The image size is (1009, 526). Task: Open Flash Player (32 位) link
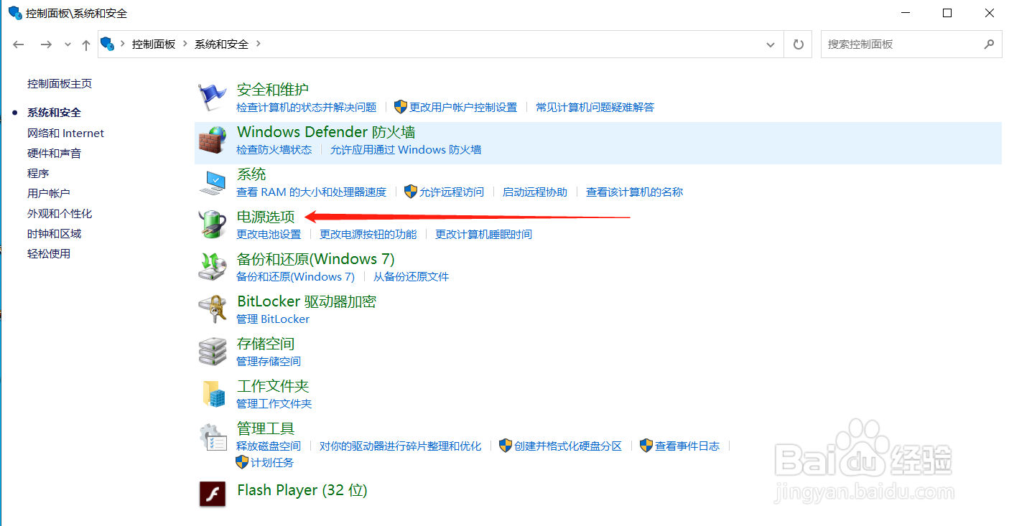pyautogui.click(x=302, y=490)
